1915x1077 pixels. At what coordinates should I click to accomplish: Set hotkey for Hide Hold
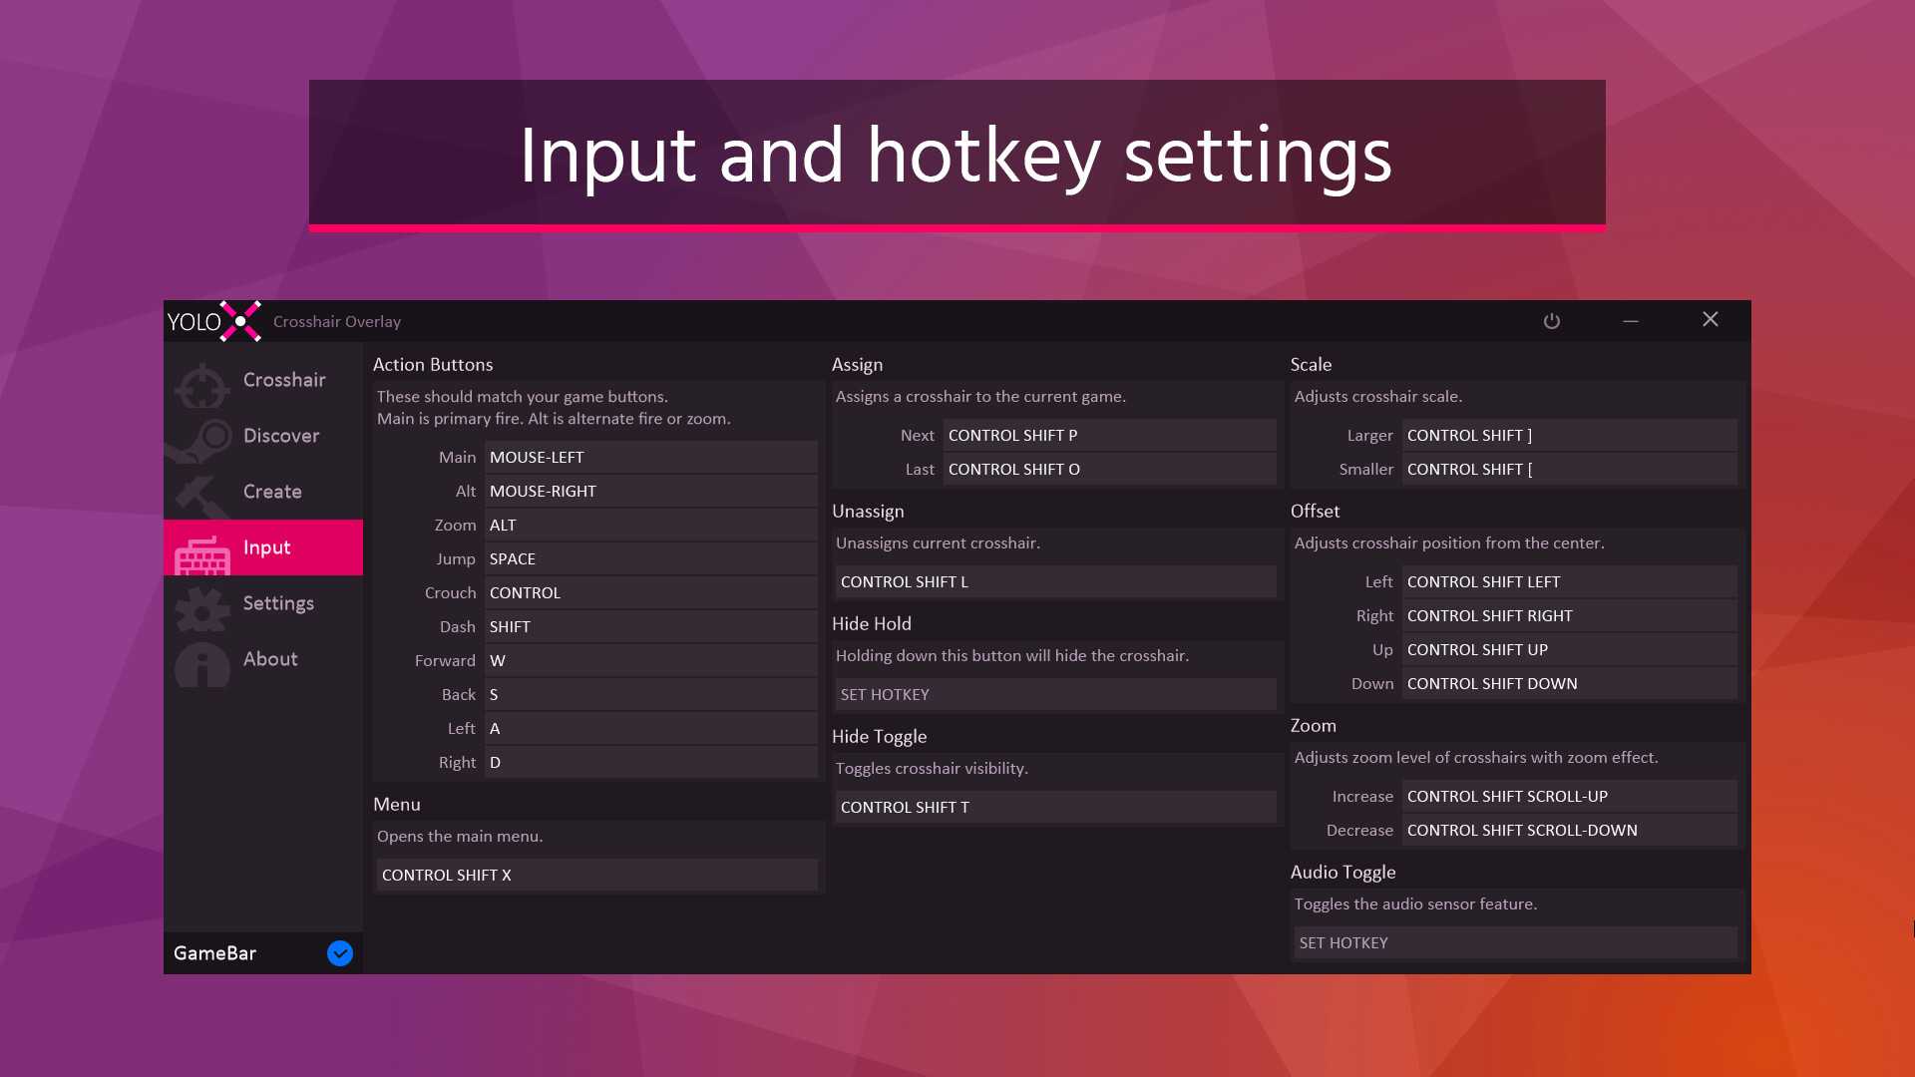coord(1055,694)
